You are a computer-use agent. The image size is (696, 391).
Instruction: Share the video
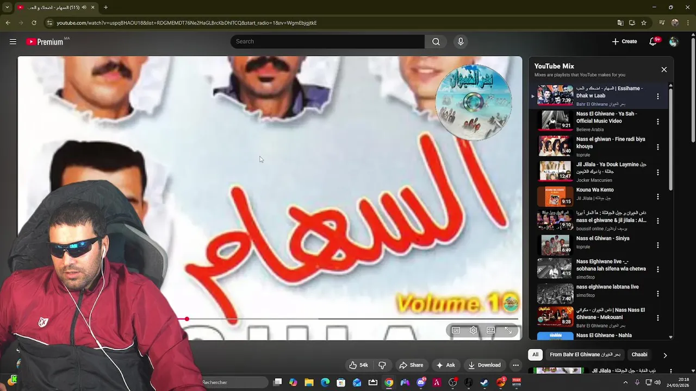coord(411,365)
